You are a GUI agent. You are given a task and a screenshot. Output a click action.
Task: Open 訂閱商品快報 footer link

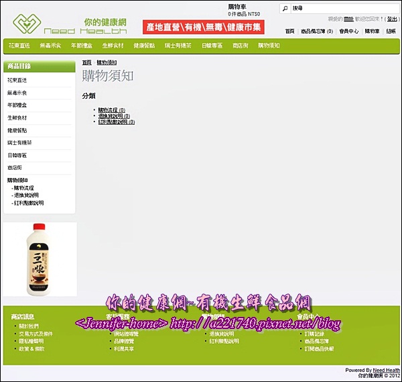319,349
